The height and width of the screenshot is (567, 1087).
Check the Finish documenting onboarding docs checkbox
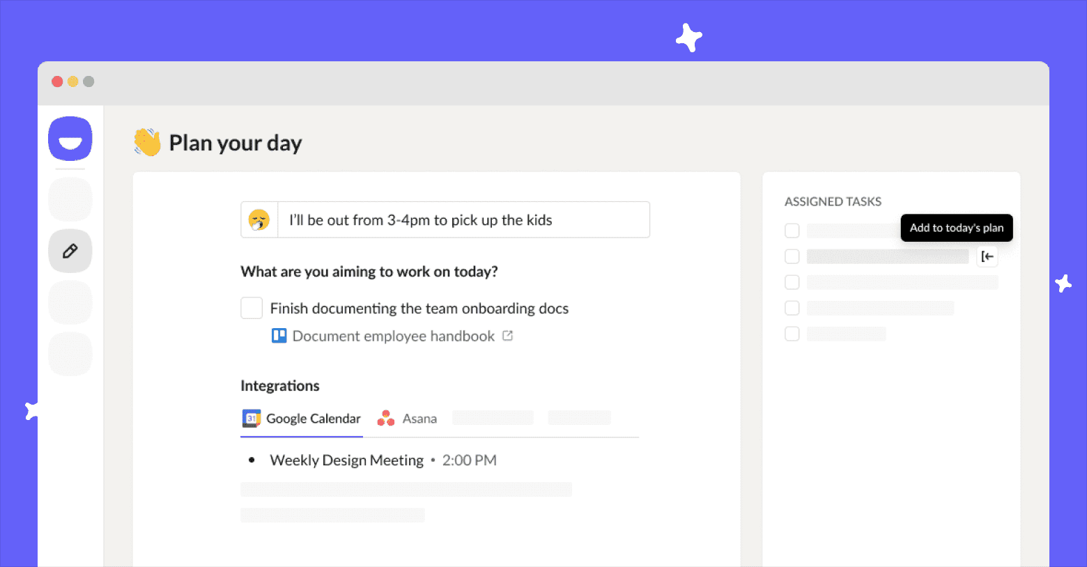point(252,308)
